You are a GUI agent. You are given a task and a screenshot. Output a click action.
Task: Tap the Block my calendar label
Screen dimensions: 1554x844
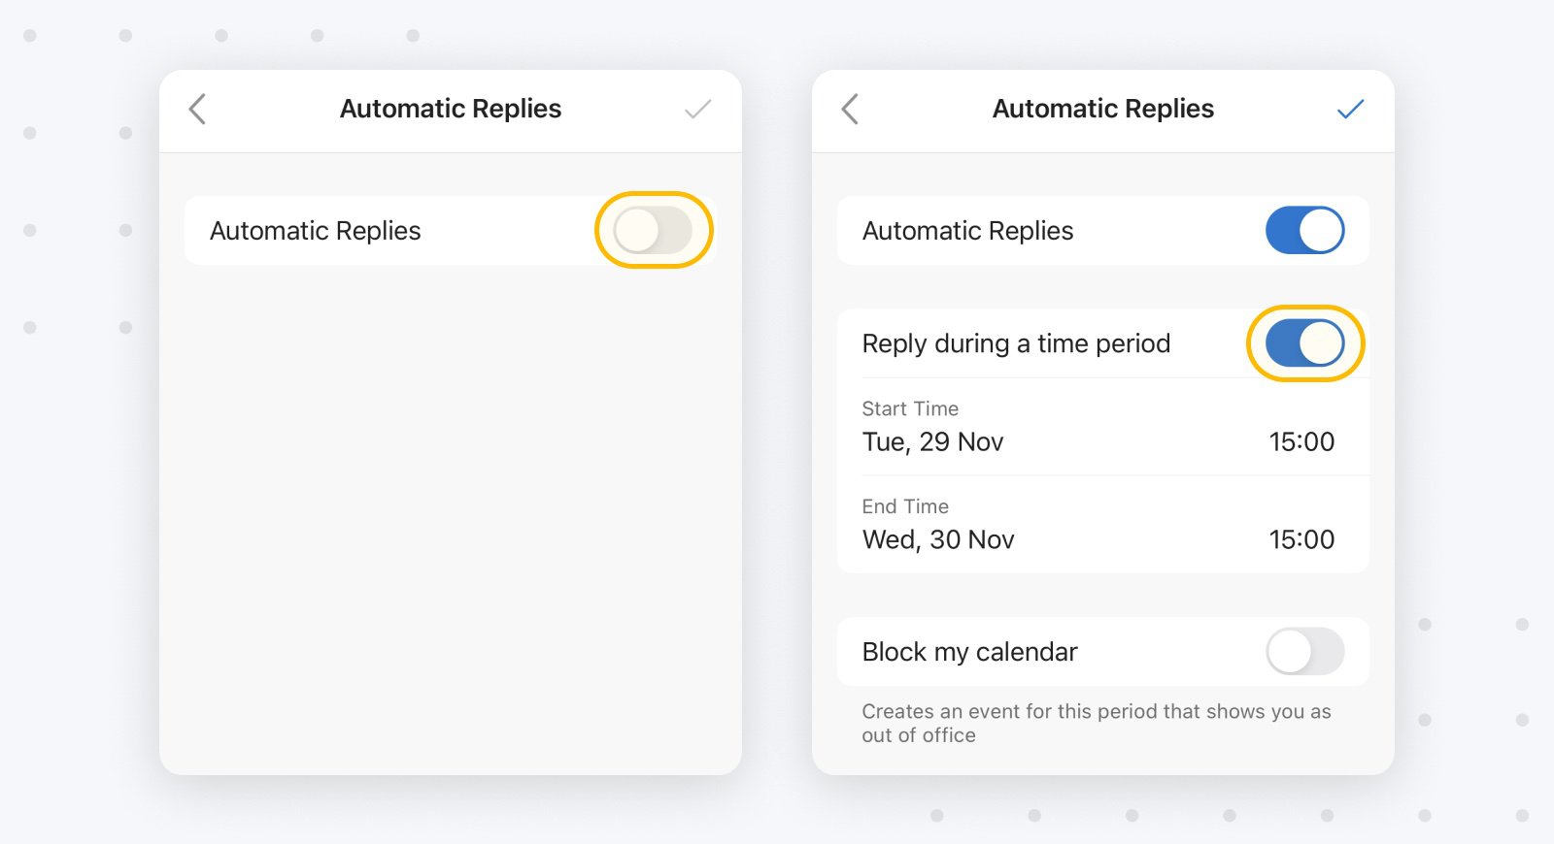[x=969, y=652]
